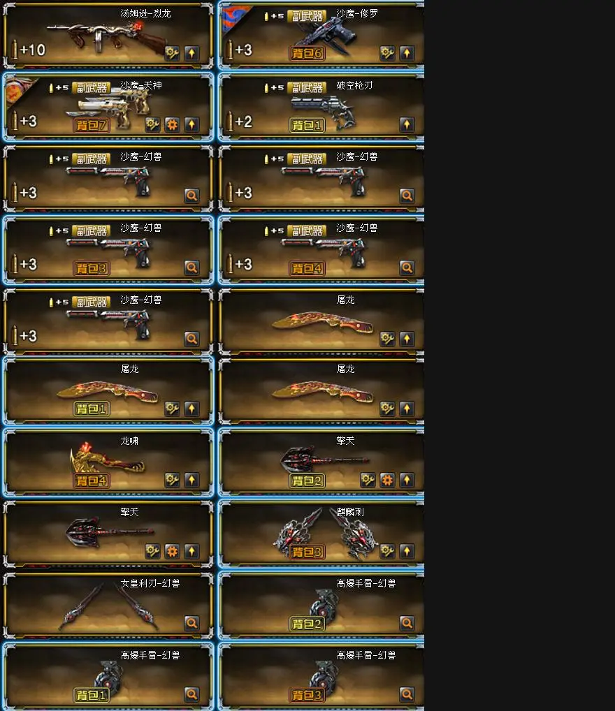Click the 背包1 badge on 破空枪刃
Screen dimensions: 615x711
[307, 125]
